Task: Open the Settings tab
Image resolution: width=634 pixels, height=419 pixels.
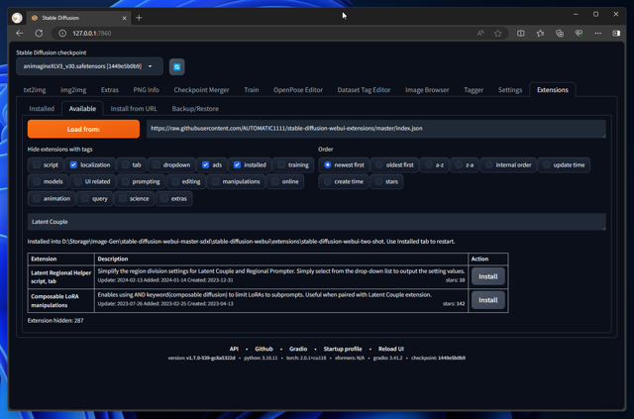Action: tap(510, 90)
